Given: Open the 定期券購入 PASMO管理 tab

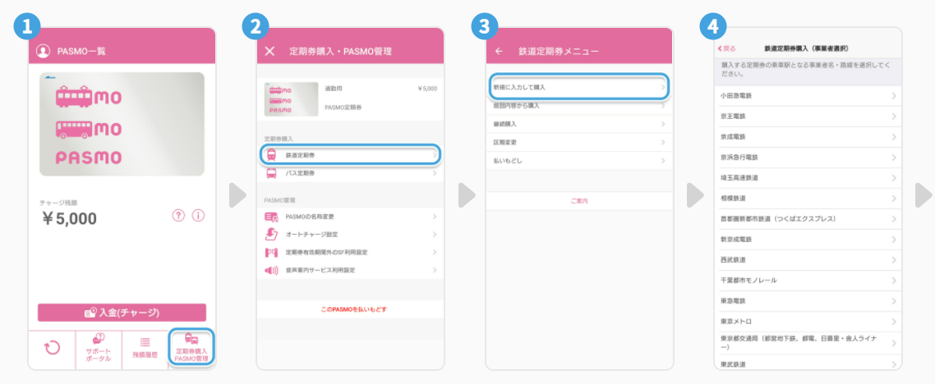Looking at the screenshot, I should point(191,349).
